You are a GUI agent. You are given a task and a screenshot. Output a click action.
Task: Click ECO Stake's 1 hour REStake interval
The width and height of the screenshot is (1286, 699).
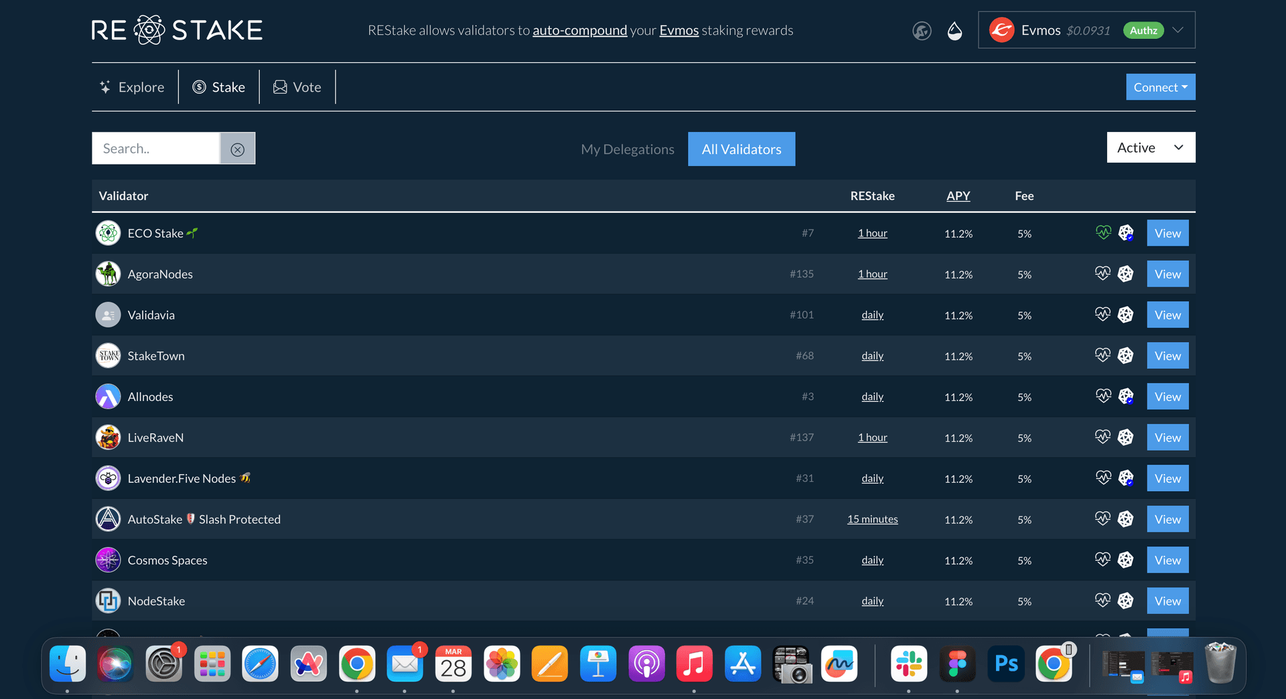pos(872,233)
